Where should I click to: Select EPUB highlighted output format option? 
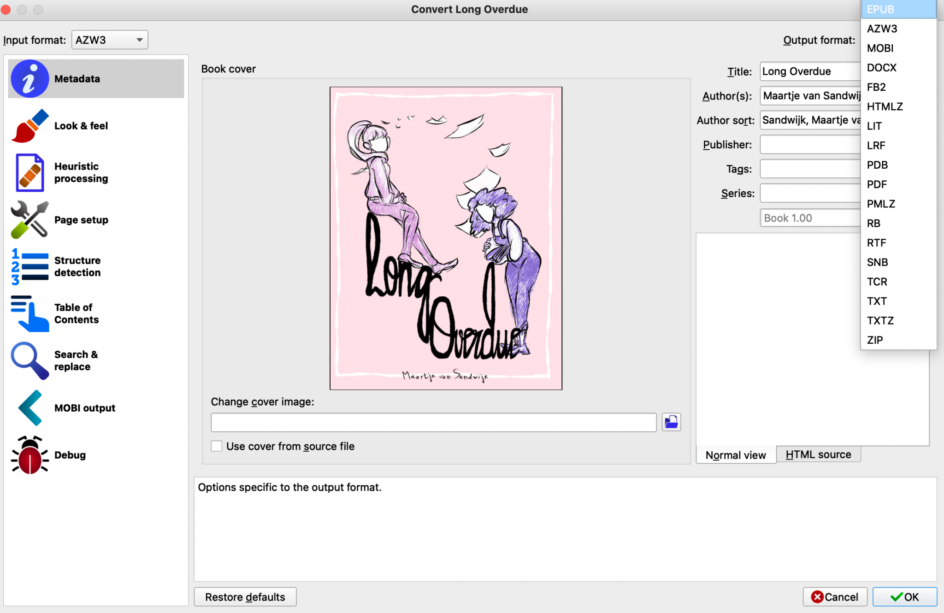coord(880,9)
